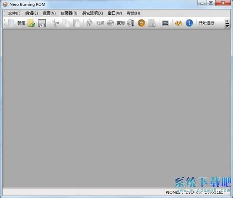The height and width of the screenshot is (198, 233).
Task: Click the 复制 toolbar label
Action: coord(120,23)
